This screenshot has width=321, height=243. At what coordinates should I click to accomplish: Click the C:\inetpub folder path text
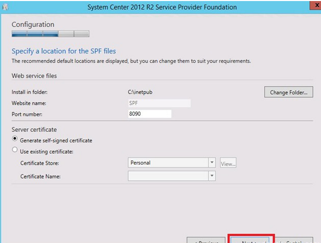coord(140,92)
